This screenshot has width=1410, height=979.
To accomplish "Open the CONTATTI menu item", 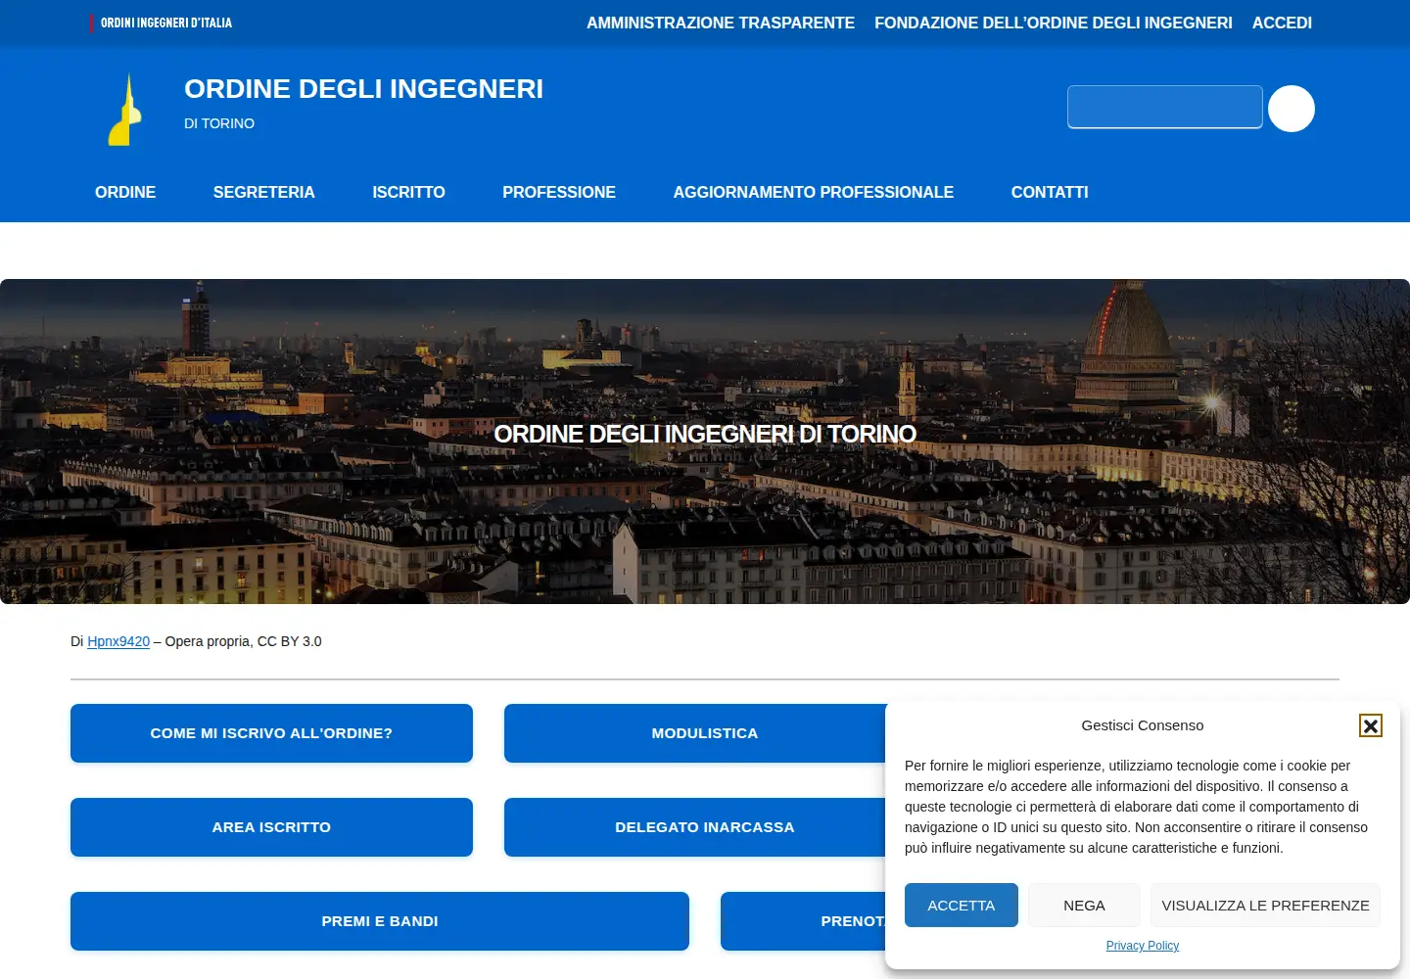I will 1050,192.
